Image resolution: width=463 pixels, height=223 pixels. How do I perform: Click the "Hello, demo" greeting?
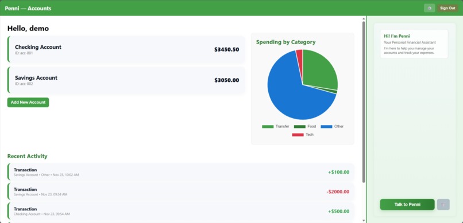[x=28, y=28]
